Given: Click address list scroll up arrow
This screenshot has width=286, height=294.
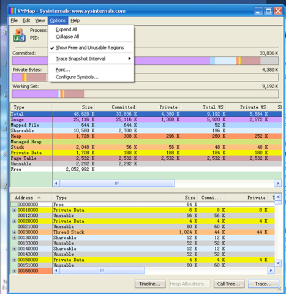Looking at the screenshot, I should click(278, 197).
